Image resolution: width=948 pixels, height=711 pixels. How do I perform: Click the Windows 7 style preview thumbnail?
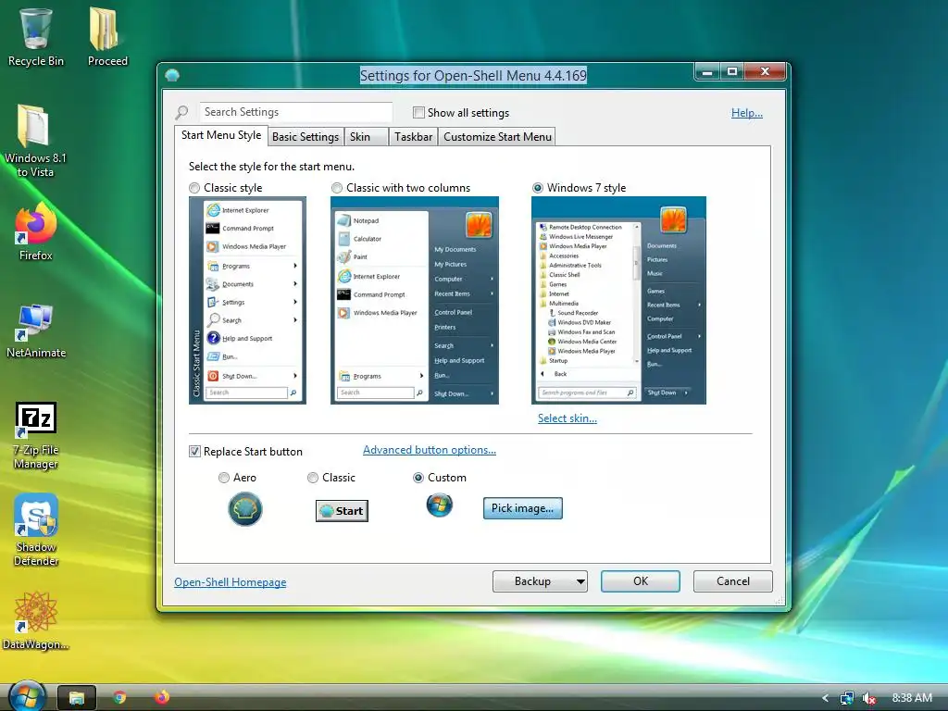pyautogui.click(x=618, y=301)
